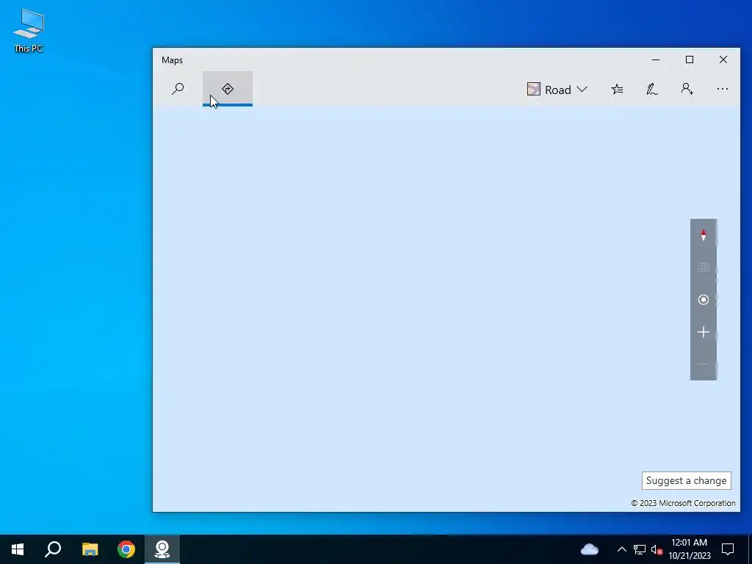This screenshot has width=752, height=564.
Task: Open taskbar search magnifier
Action: pos(53,549)
